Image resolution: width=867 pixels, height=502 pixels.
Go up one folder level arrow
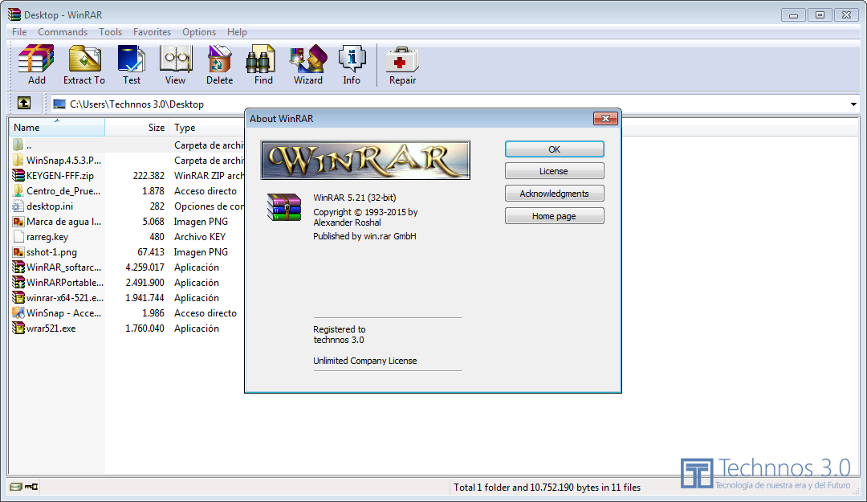point(24,103)
